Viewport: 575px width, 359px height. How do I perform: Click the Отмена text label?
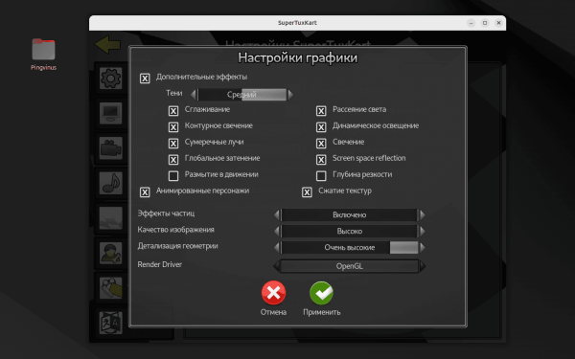273,312
